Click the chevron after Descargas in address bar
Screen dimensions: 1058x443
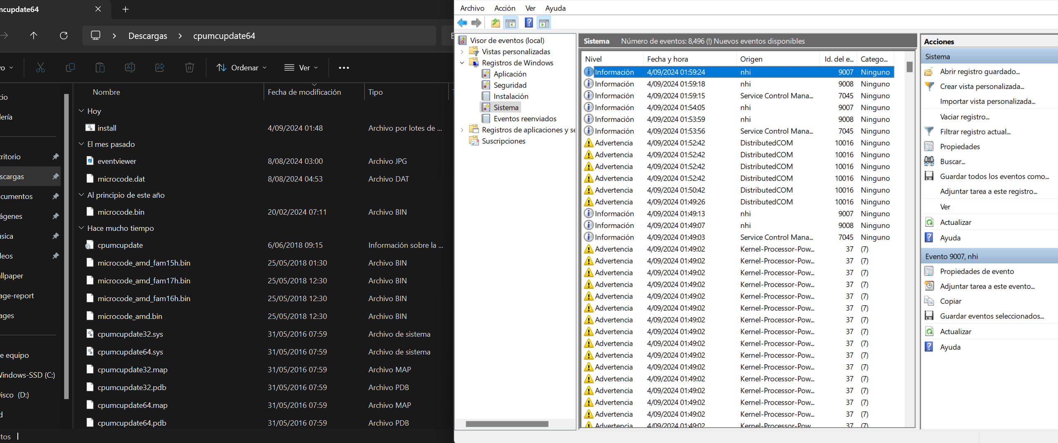(x=180, y=36)
